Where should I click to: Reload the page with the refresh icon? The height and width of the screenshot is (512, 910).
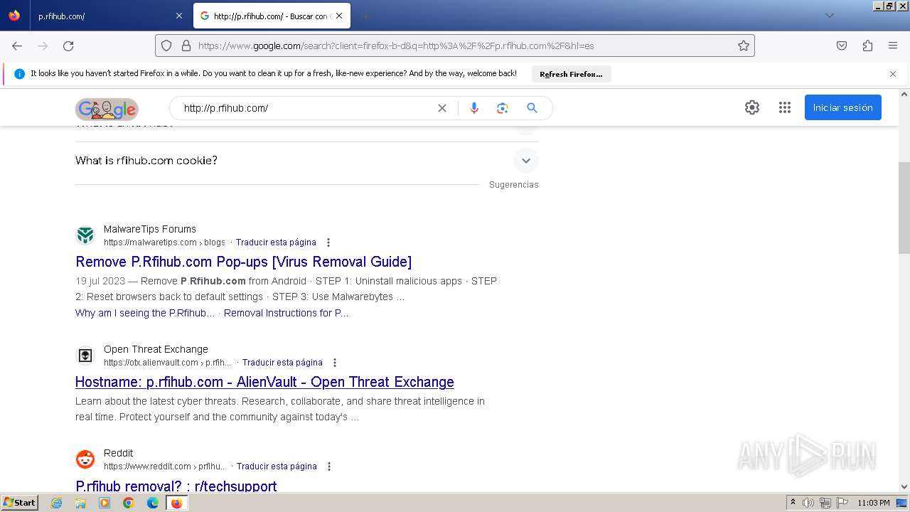(x=68, y=46)
